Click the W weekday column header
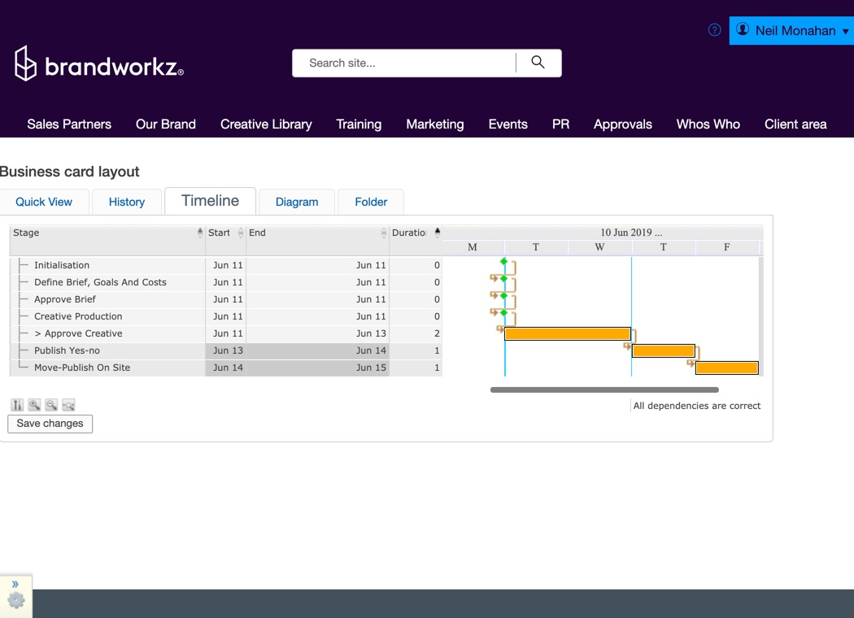 coord(599,247)
